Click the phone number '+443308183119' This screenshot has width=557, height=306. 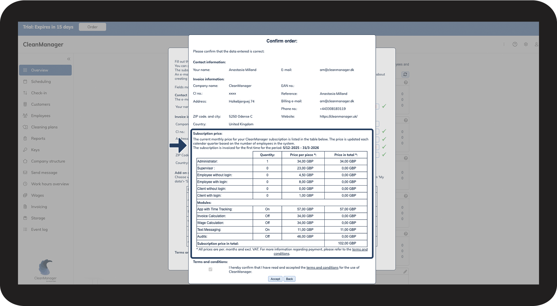pyautogui.click(x=333, y=109)
